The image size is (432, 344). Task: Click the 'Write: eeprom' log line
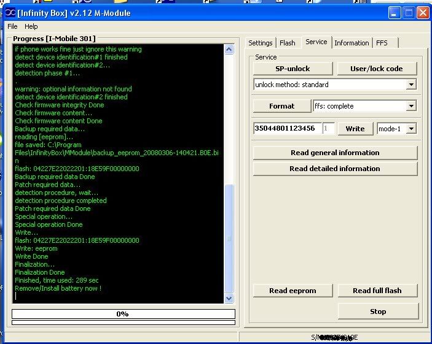tap(36, 248)
